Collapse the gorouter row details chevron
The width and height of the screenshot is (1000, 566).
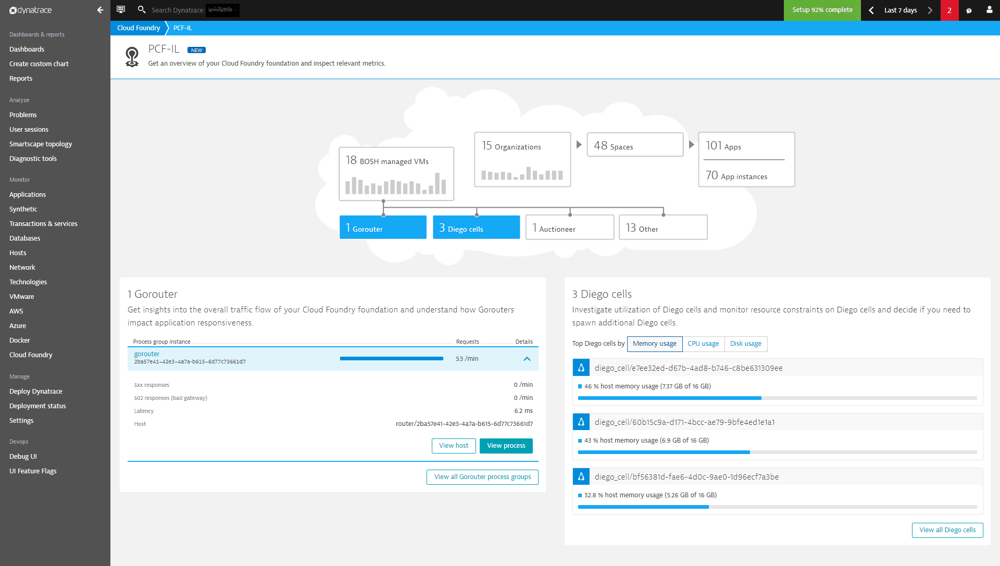[527, 359]
